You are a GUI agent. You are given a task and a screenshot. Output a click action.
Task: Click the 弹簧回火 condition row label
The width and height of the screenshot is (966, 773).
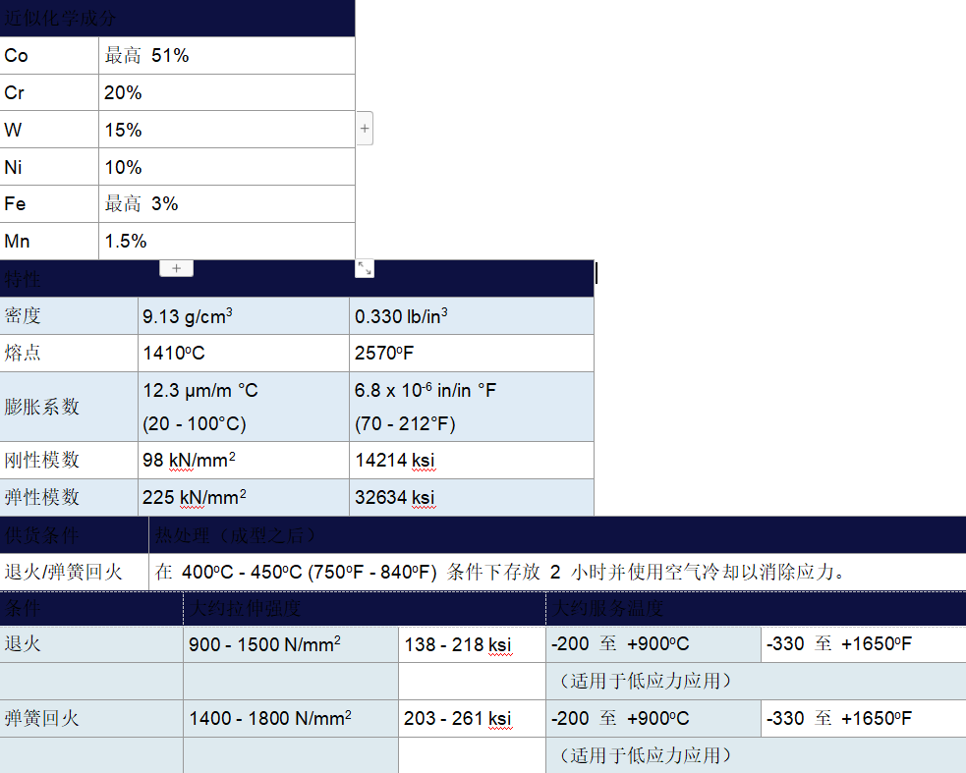pos(90,719)
